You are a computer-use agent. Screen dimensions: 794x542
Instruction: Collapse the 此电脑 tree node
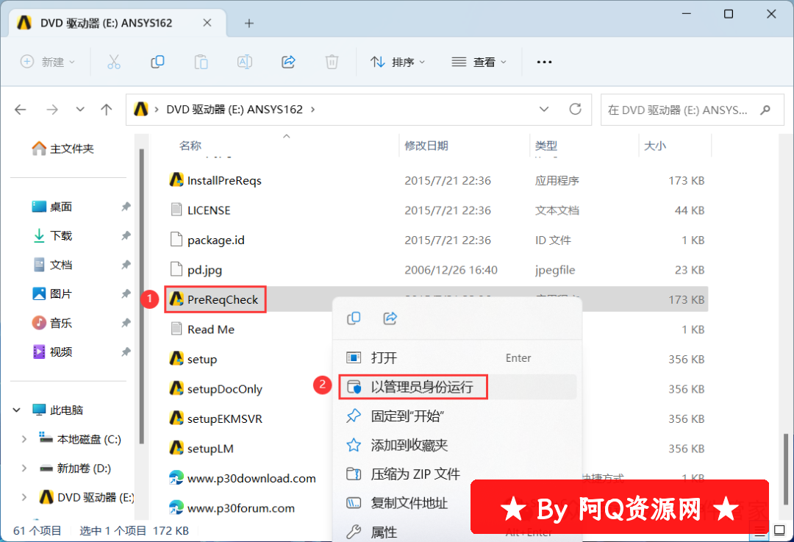(x=17, y=410)
